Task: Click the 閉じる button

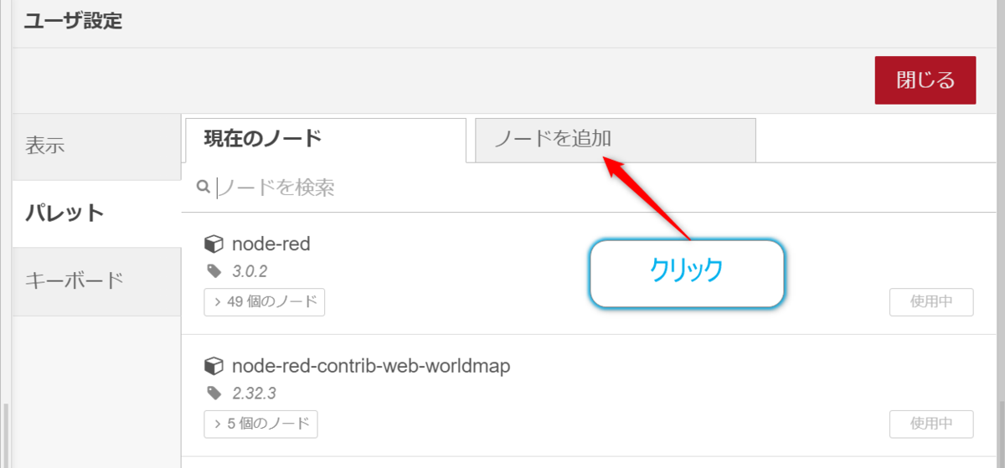Action: (925, 80)
